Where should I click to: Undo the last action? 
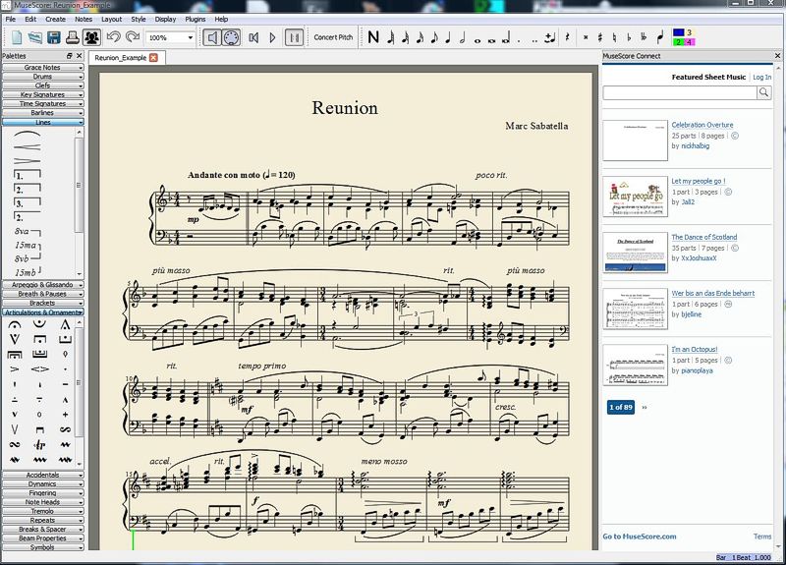click(114, 37)
